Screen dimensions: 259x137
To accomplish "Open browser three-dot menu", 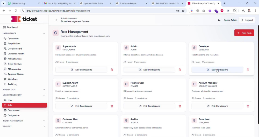I will coord(255,11).
